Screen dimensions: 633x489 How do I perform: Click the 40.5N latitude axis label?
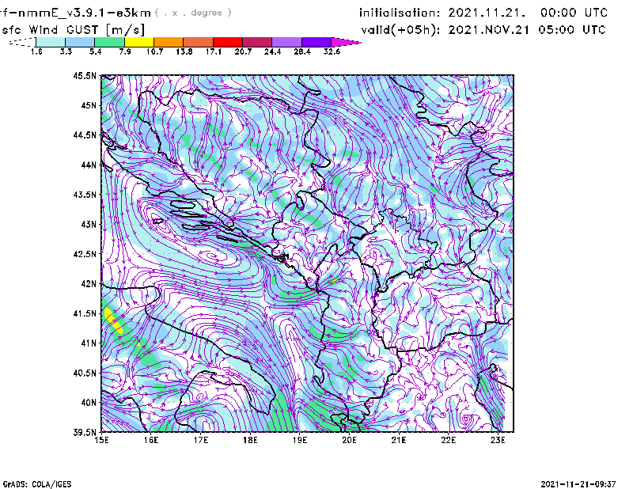[x=85, y=373]
